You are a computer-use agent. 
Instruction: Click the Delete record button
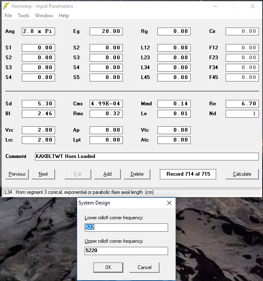(137, 174)
